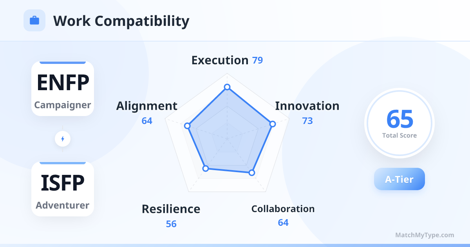This screenshot has width=470, height=247.
Task: Click the Resilience radar chart point
Action: (x=206, y=169)
